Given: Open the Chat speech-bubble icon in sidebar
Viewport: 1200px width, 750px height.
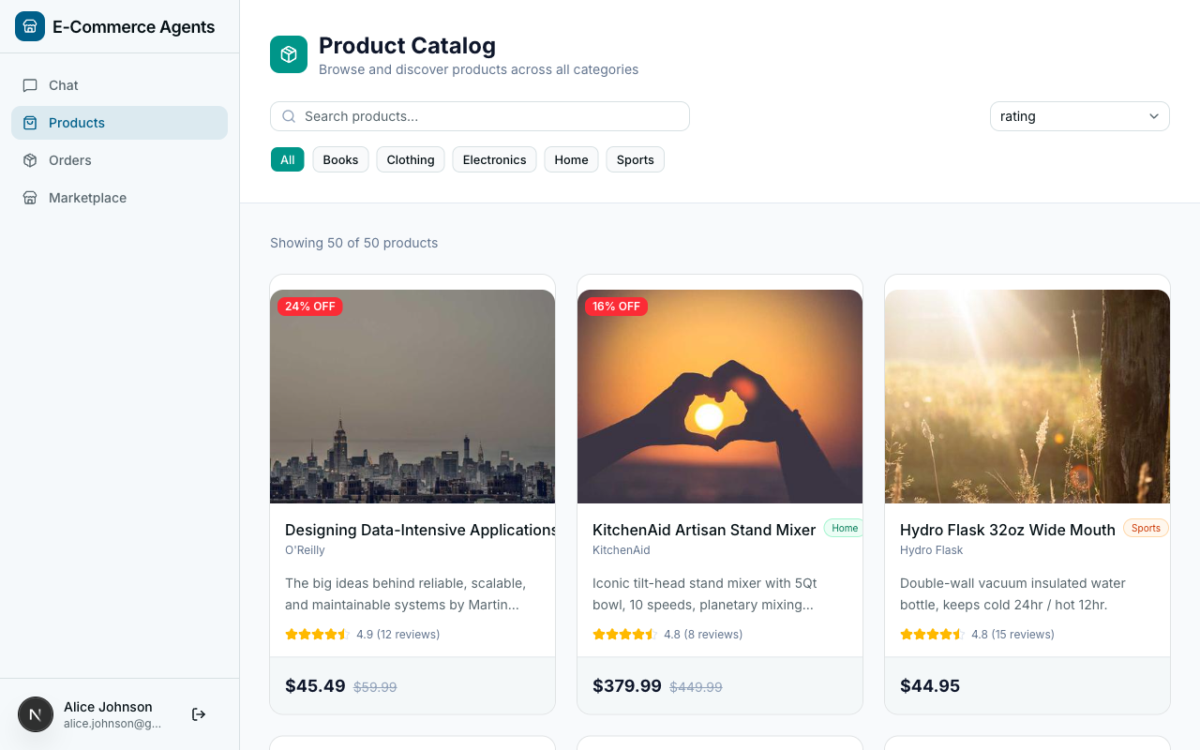Looking at the screenshot, I should [32, 85].
